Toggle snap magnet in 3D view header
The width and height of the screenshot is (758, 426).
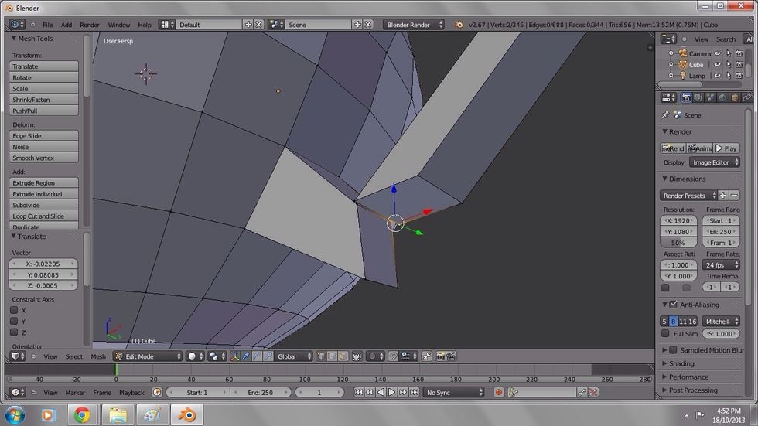pyautogui.click(x=394, y=356)
